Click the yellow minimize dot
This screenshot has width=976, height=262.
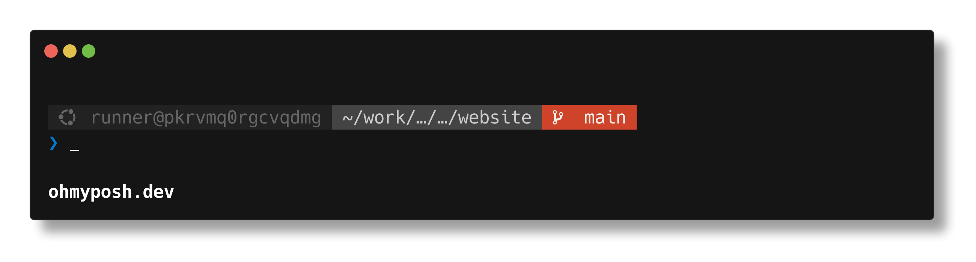point(70,51)
